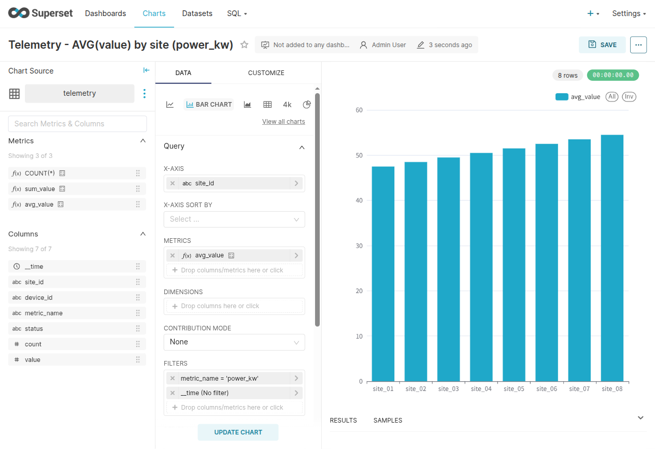Select the table chart icon

coord(267,105)
